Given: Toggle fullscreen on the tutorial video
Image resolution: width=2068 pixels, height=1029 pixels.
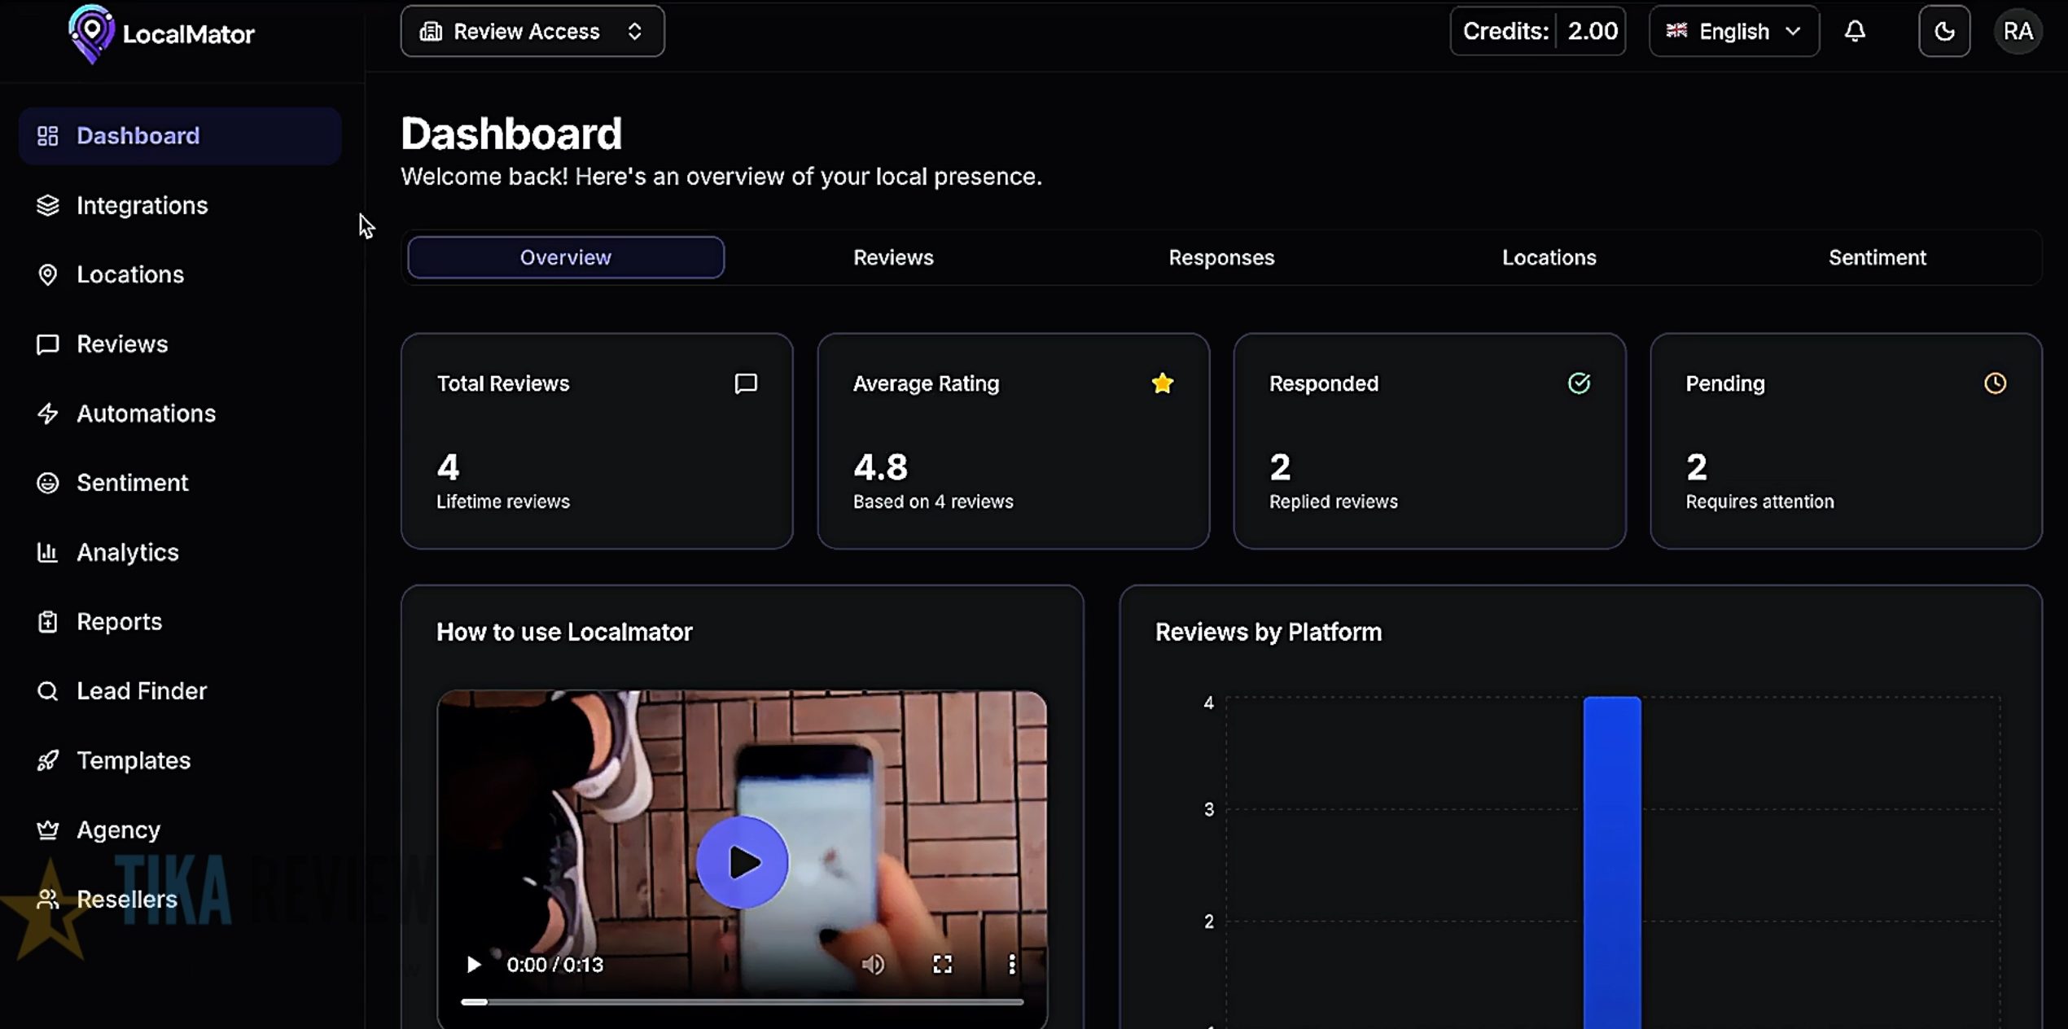Looking at the screenshot, I should (942, 965).
